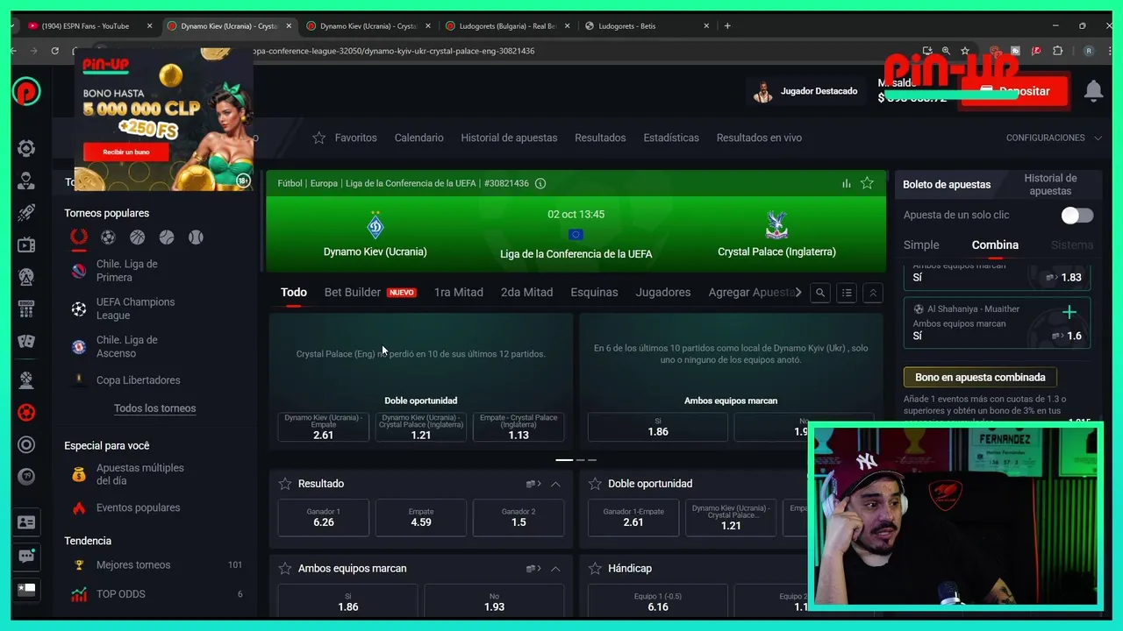This screenshot has width=1123, height=631.
Task: Open UEFA Champions League tournament
Action: pos(135,308)
